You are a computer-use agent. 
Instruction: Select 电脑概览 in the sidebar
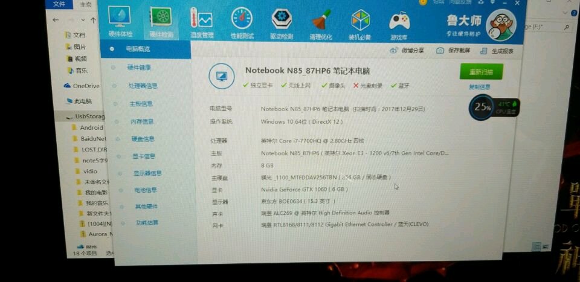146,49
